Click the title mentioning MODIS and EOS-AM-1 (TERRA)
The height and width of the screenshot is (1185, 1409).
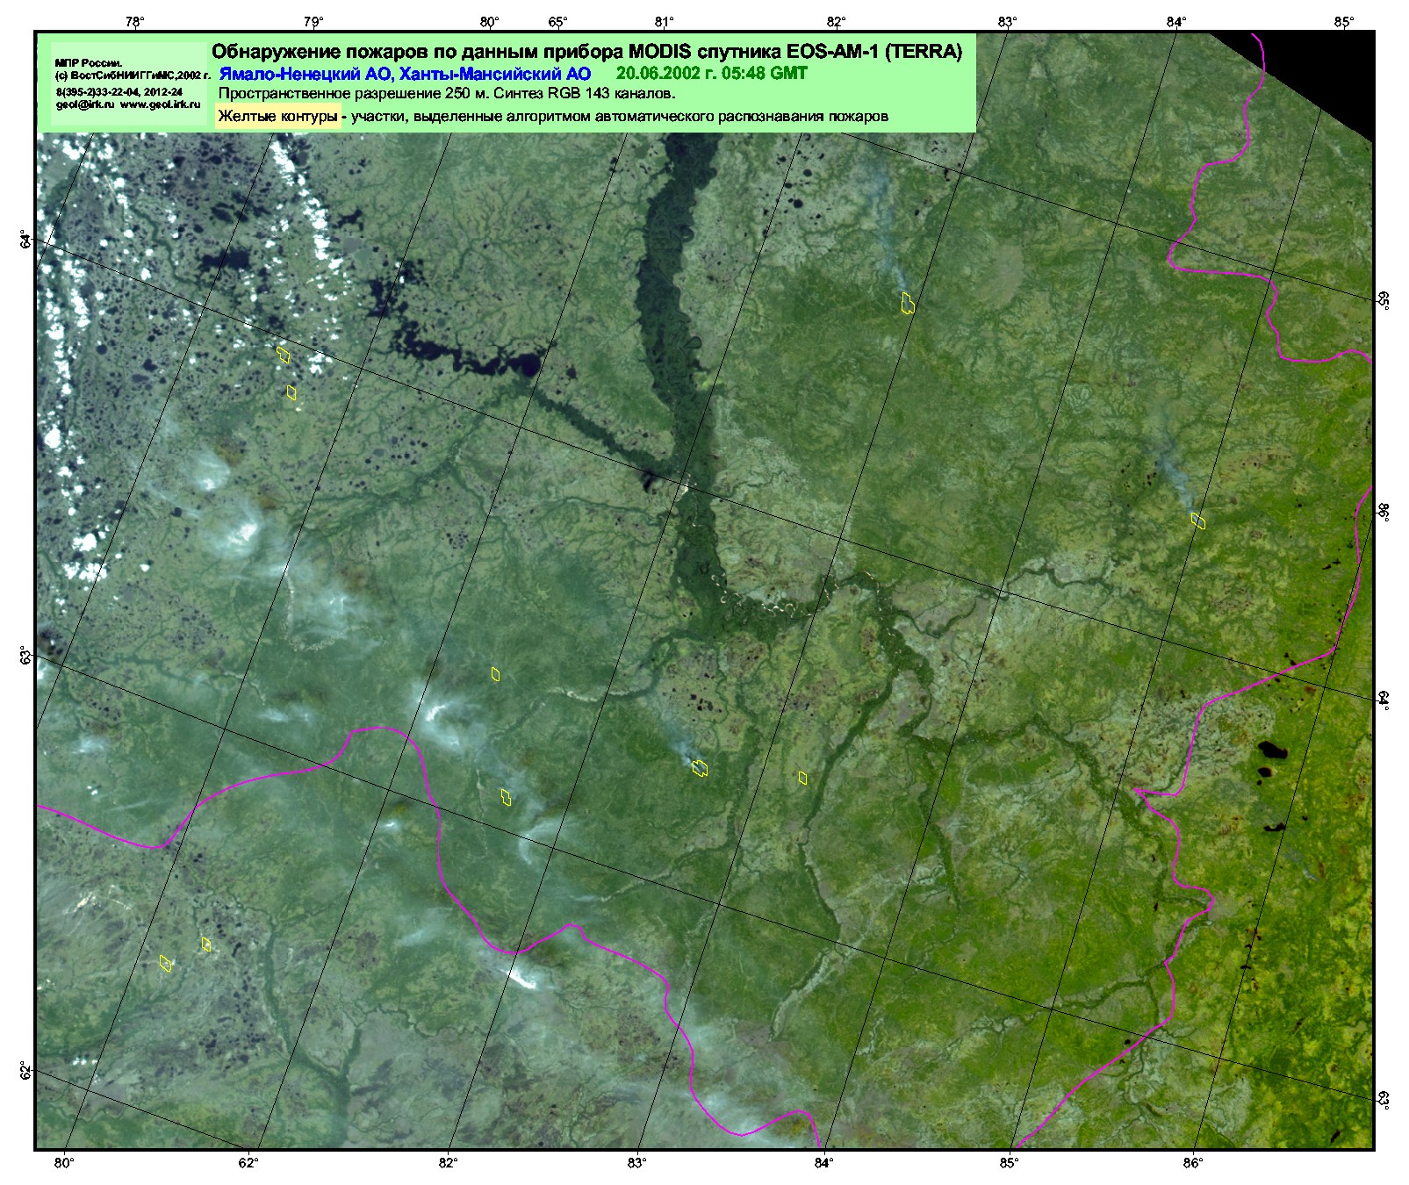coord(586,52)
